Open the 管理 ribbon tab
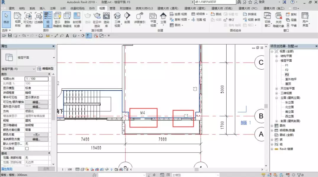Image resolution: width=318 pixels, height=177 pixels. [112, 9]
